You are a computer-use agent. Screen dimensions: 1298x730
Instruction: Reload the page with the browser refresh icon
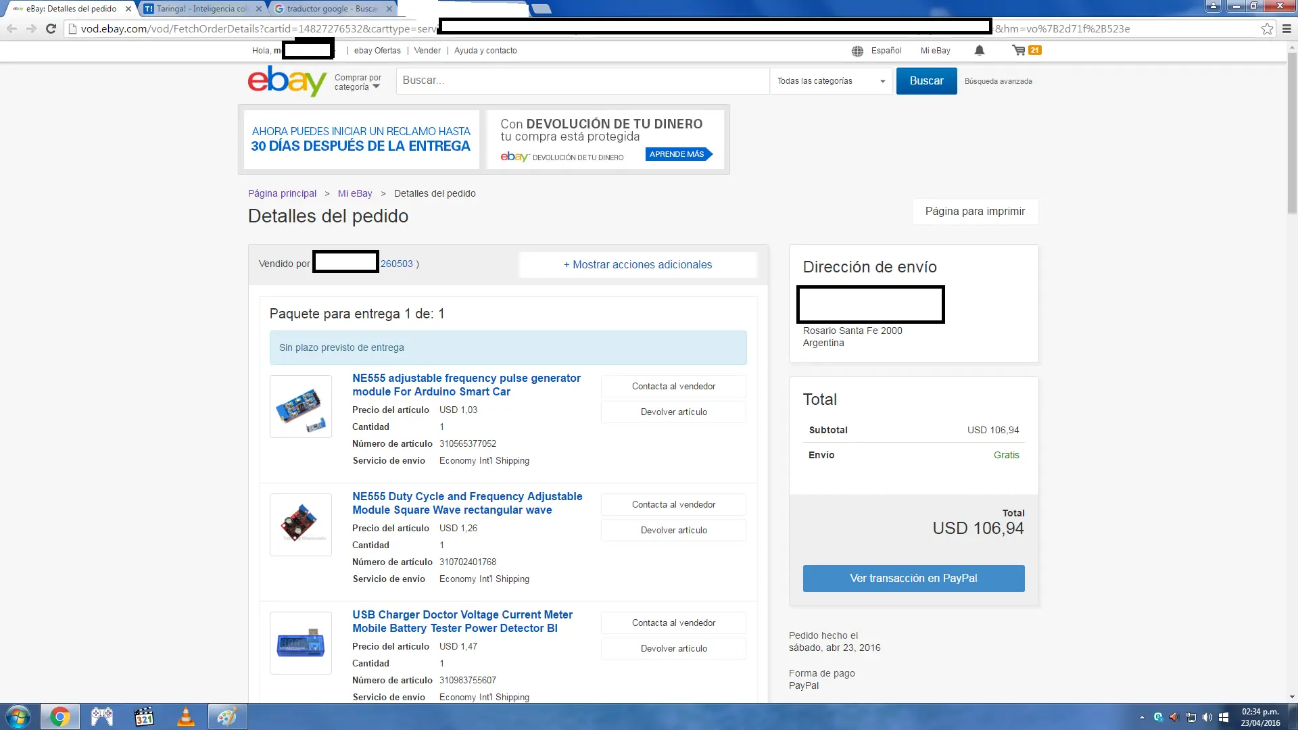pyautogui.click(x=51, y=28)
